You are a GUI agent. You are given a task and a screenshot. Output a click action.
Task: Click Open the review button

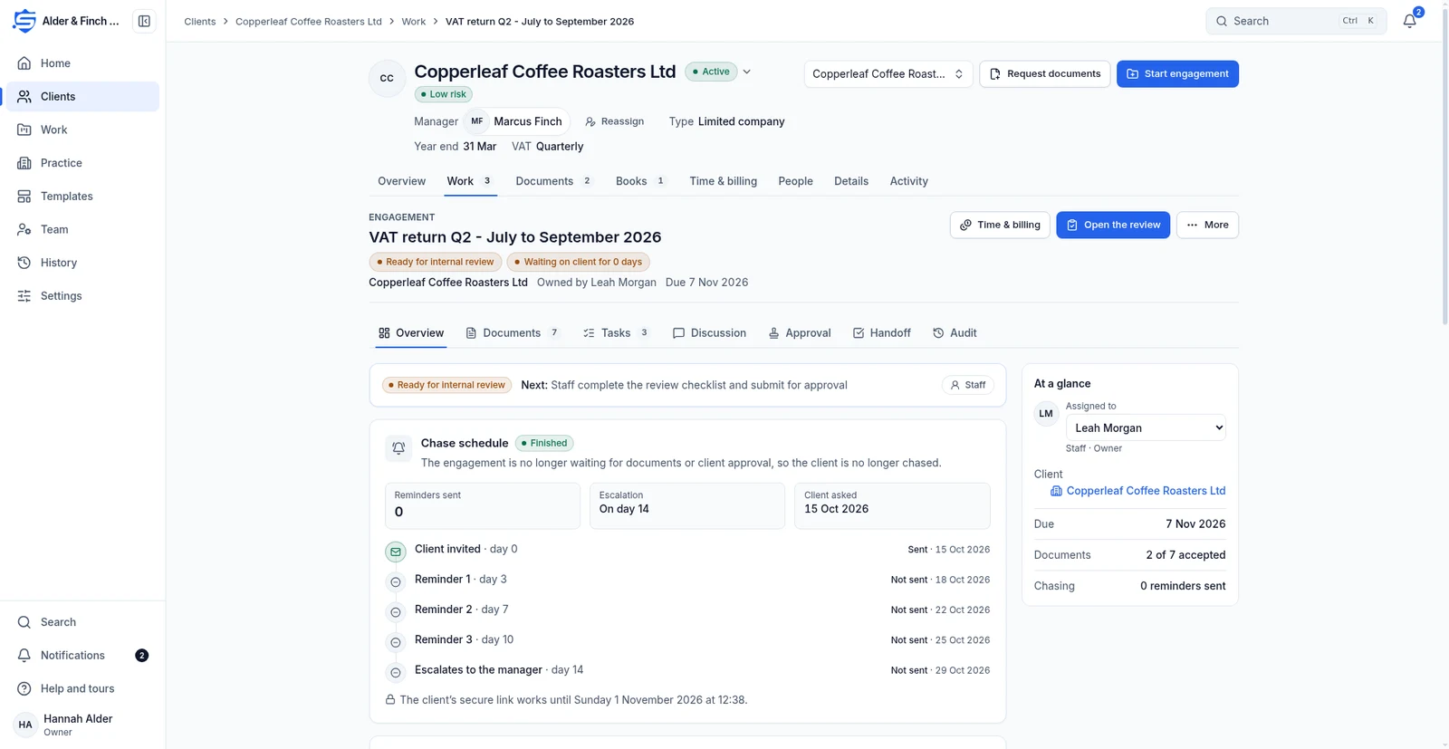1113,225
